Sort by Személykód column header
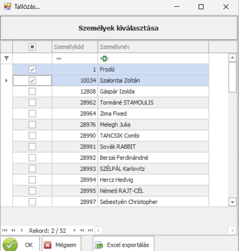This screenshot has height=251, width=239. [75, 47]
